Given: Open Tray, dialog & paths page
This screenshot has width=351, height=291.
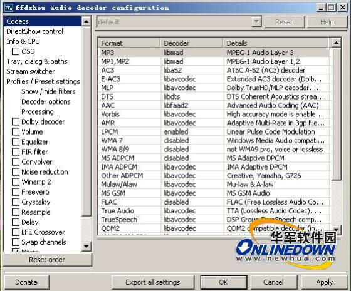Looking at the screenshot, I should [x=37, y=61].
